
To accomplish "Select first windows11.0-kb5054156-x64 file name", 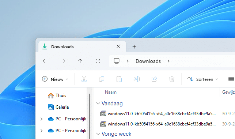I will 162,114.
